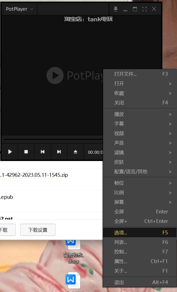Expand the 视频 submenu
177x292 pixels.
coord(140,133)
